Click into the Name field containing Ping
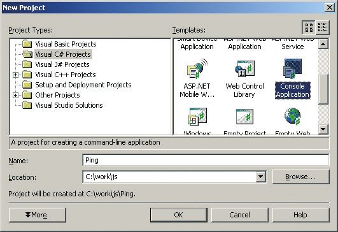The width and height of the screenshot is (338, 232). coord(206,160)
